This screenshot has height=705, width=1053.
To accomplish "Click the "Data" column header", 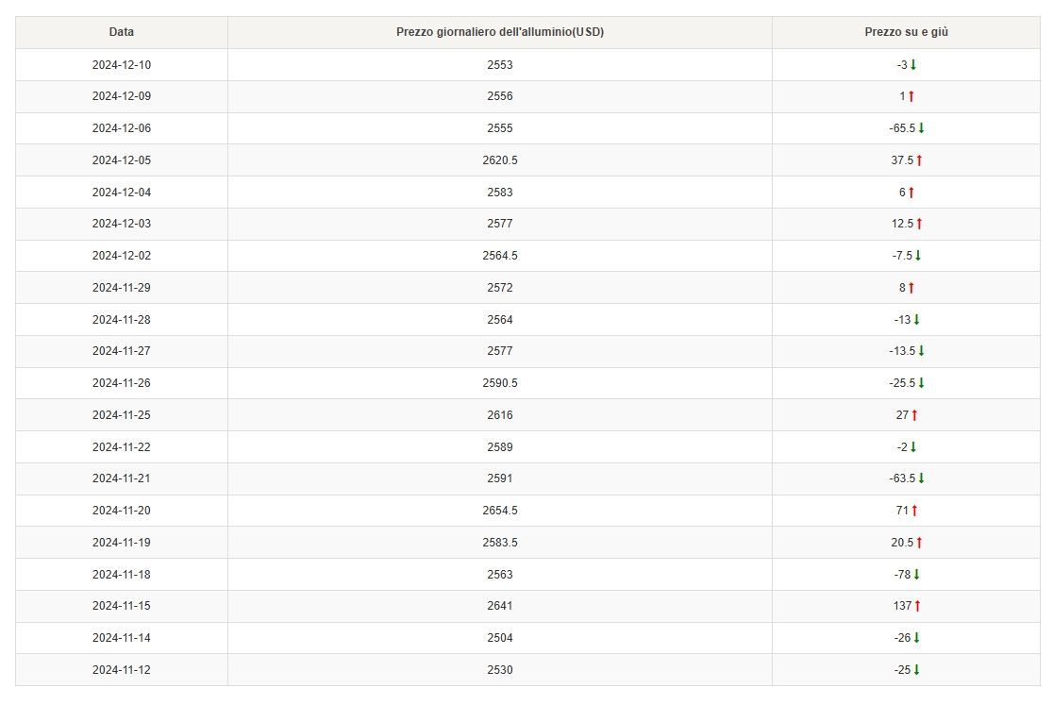I will [121, 32].
